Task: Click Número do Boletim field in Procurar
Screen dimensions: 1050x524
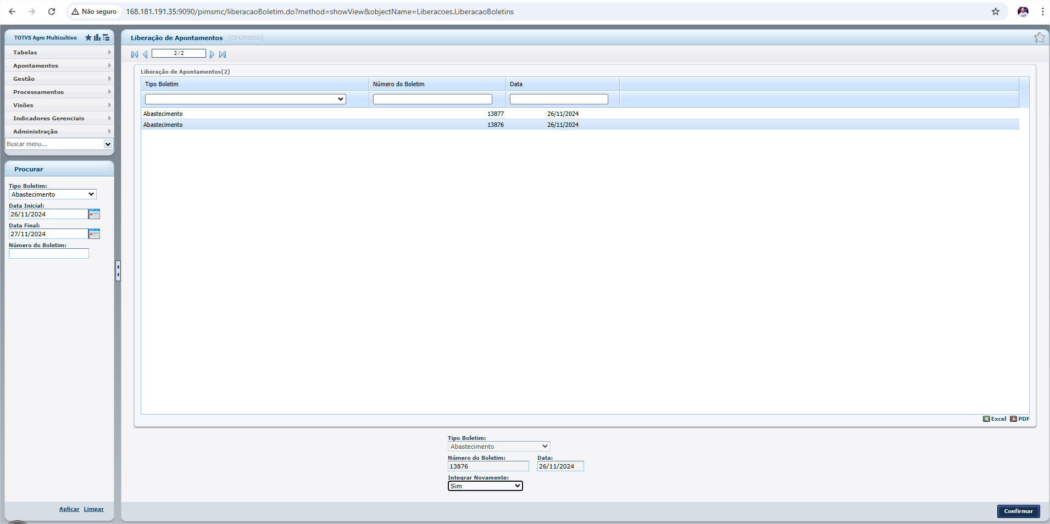Action: (49, 254)
